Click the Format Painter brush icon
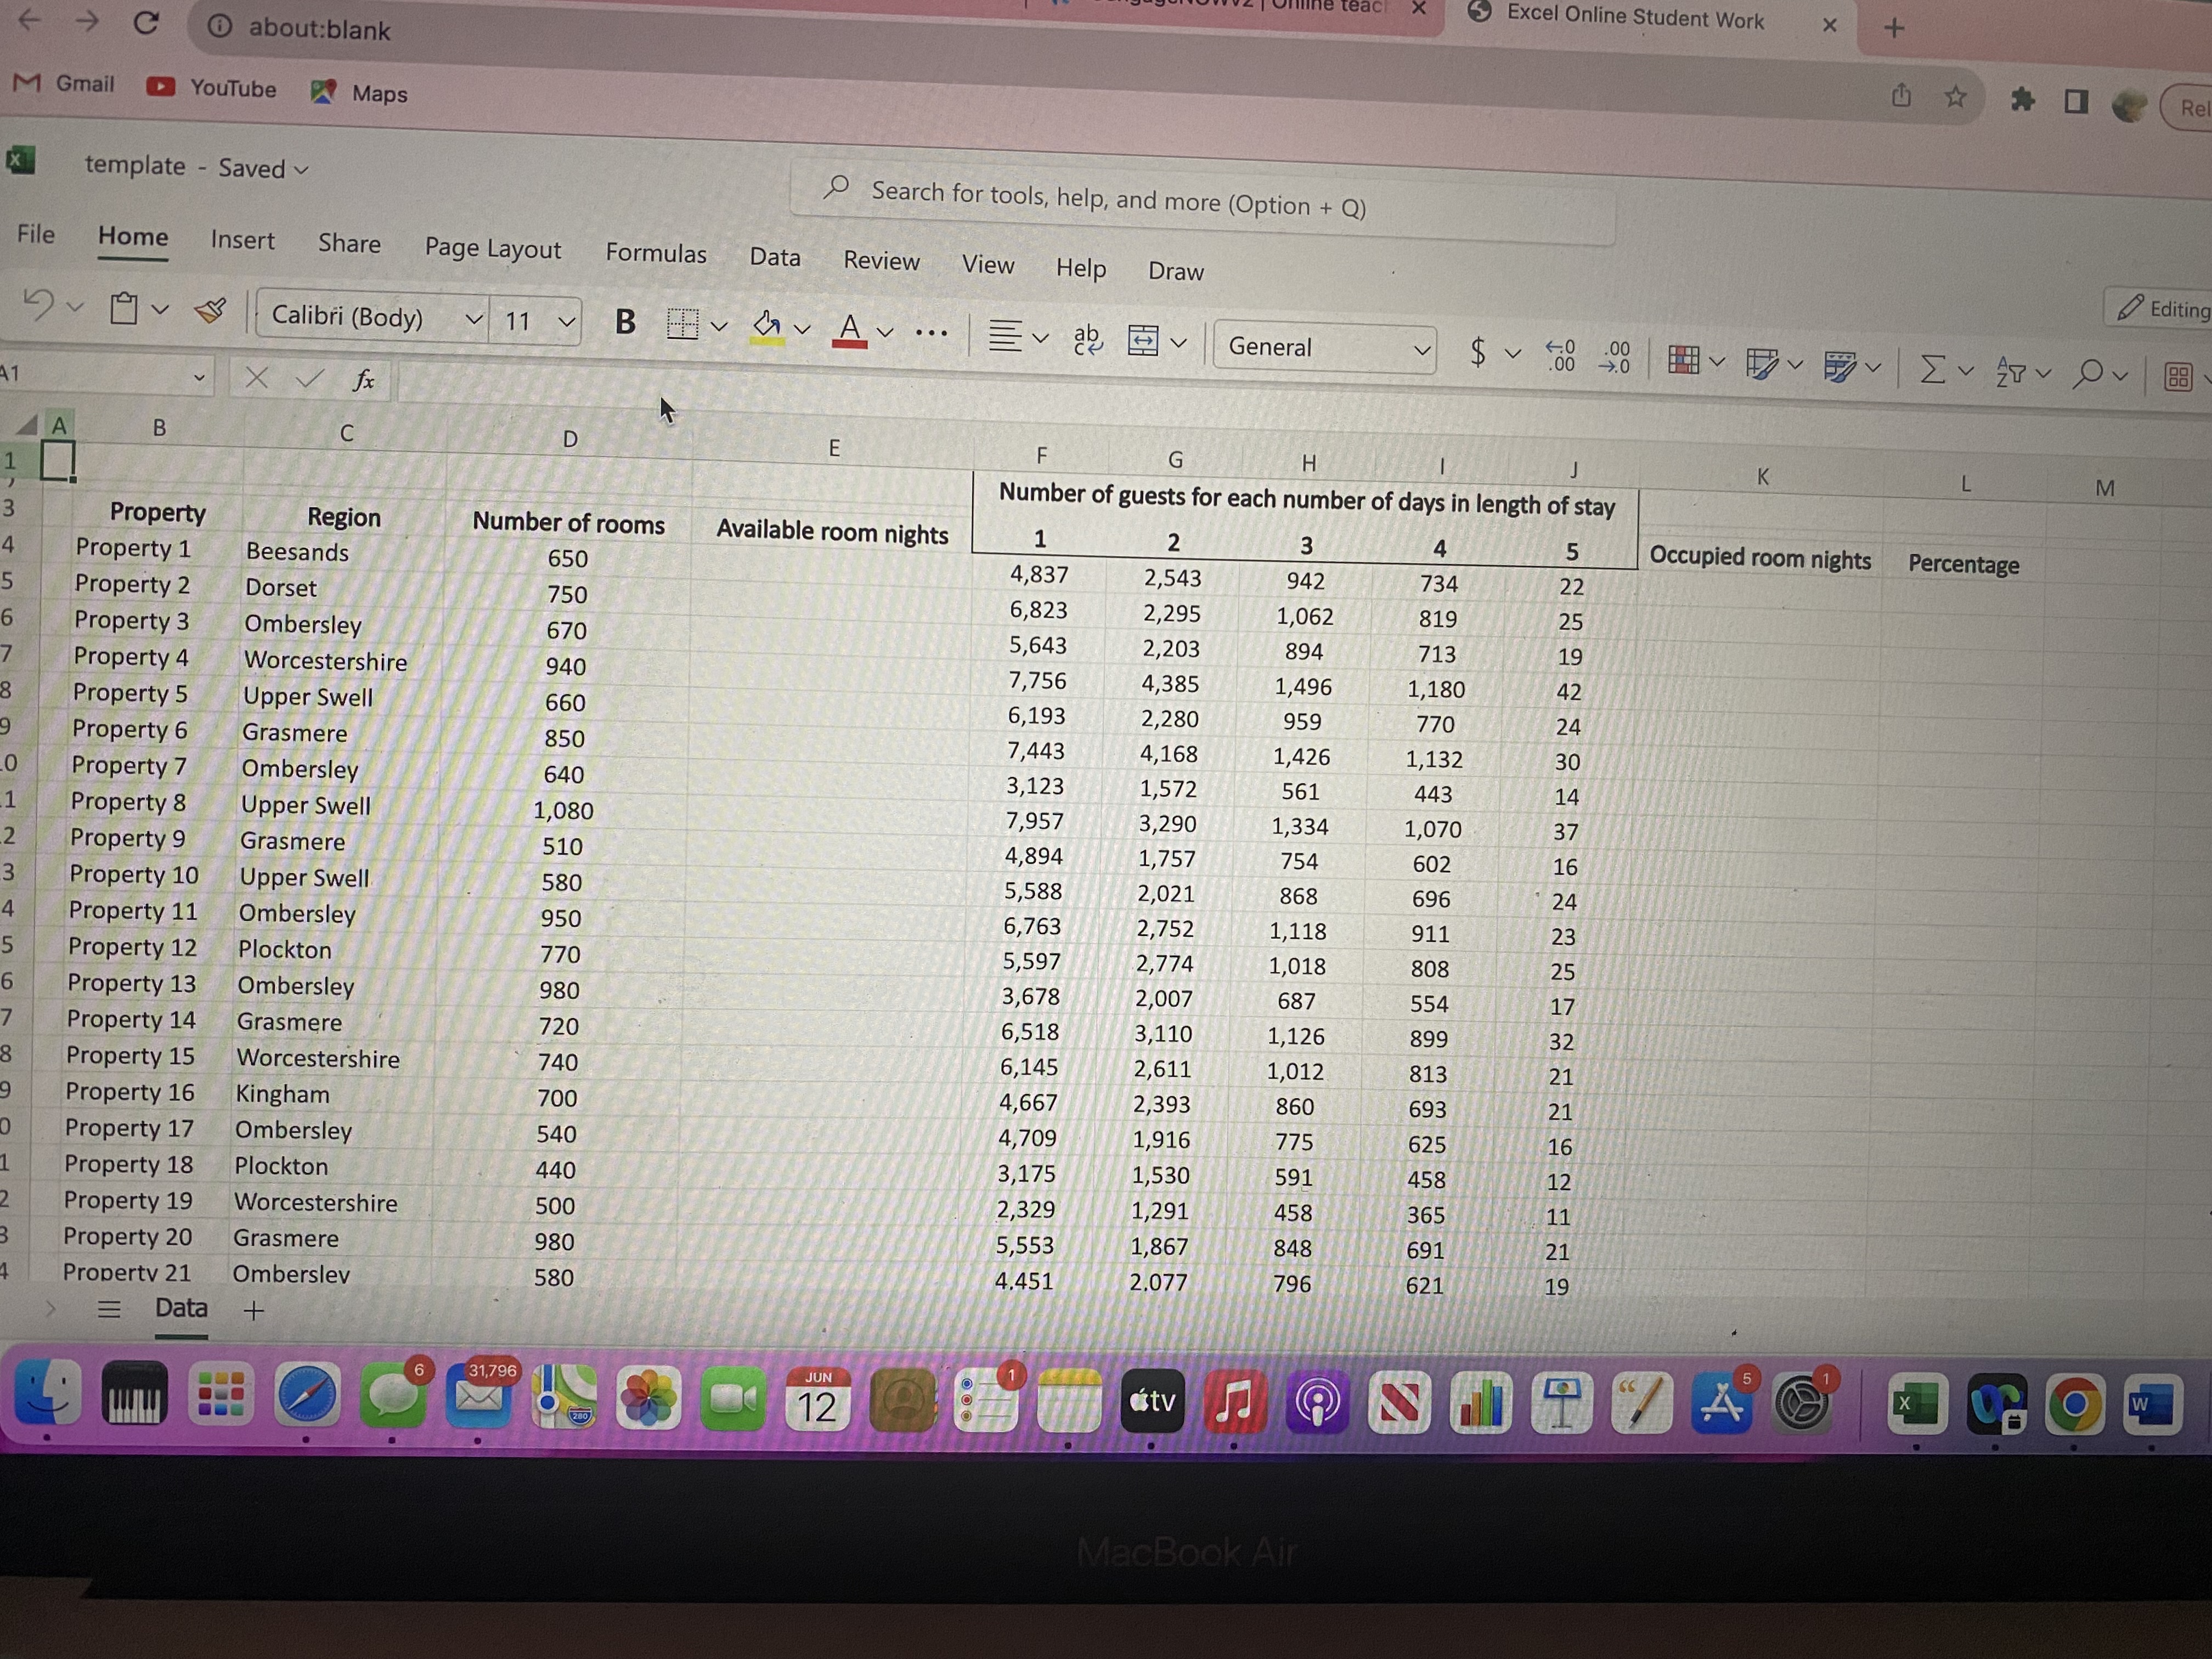The height and width of the screenshot is (1659, 2212). point(210,311)
